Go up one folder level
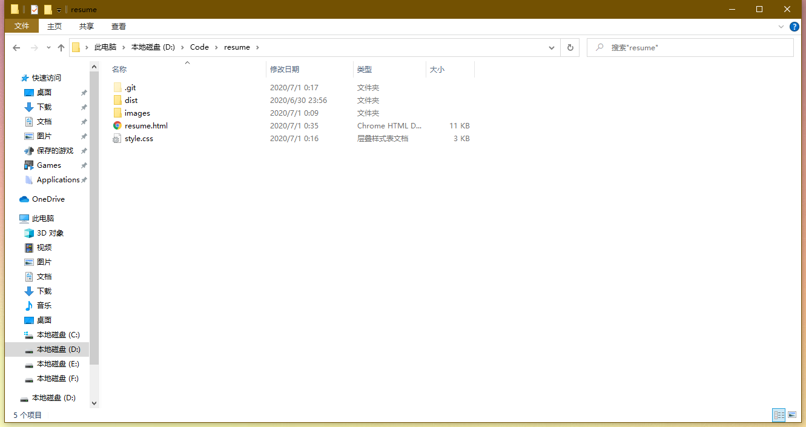806x427 pixels. (x=61, y=47)
